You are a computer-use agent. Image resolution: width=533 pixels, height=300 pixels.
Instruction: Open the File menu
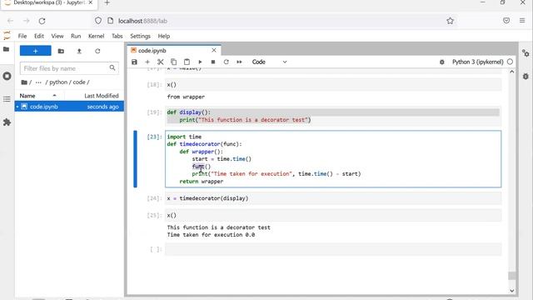tap(22, 36)
